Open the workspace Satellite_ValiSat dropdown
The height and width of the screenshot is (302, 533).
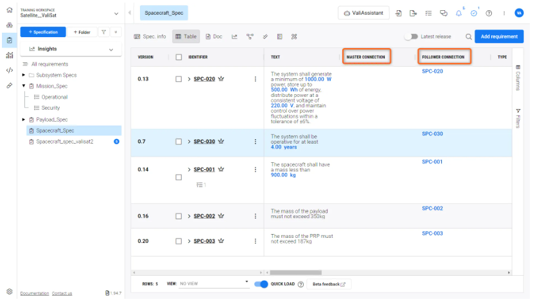[116, 13]
